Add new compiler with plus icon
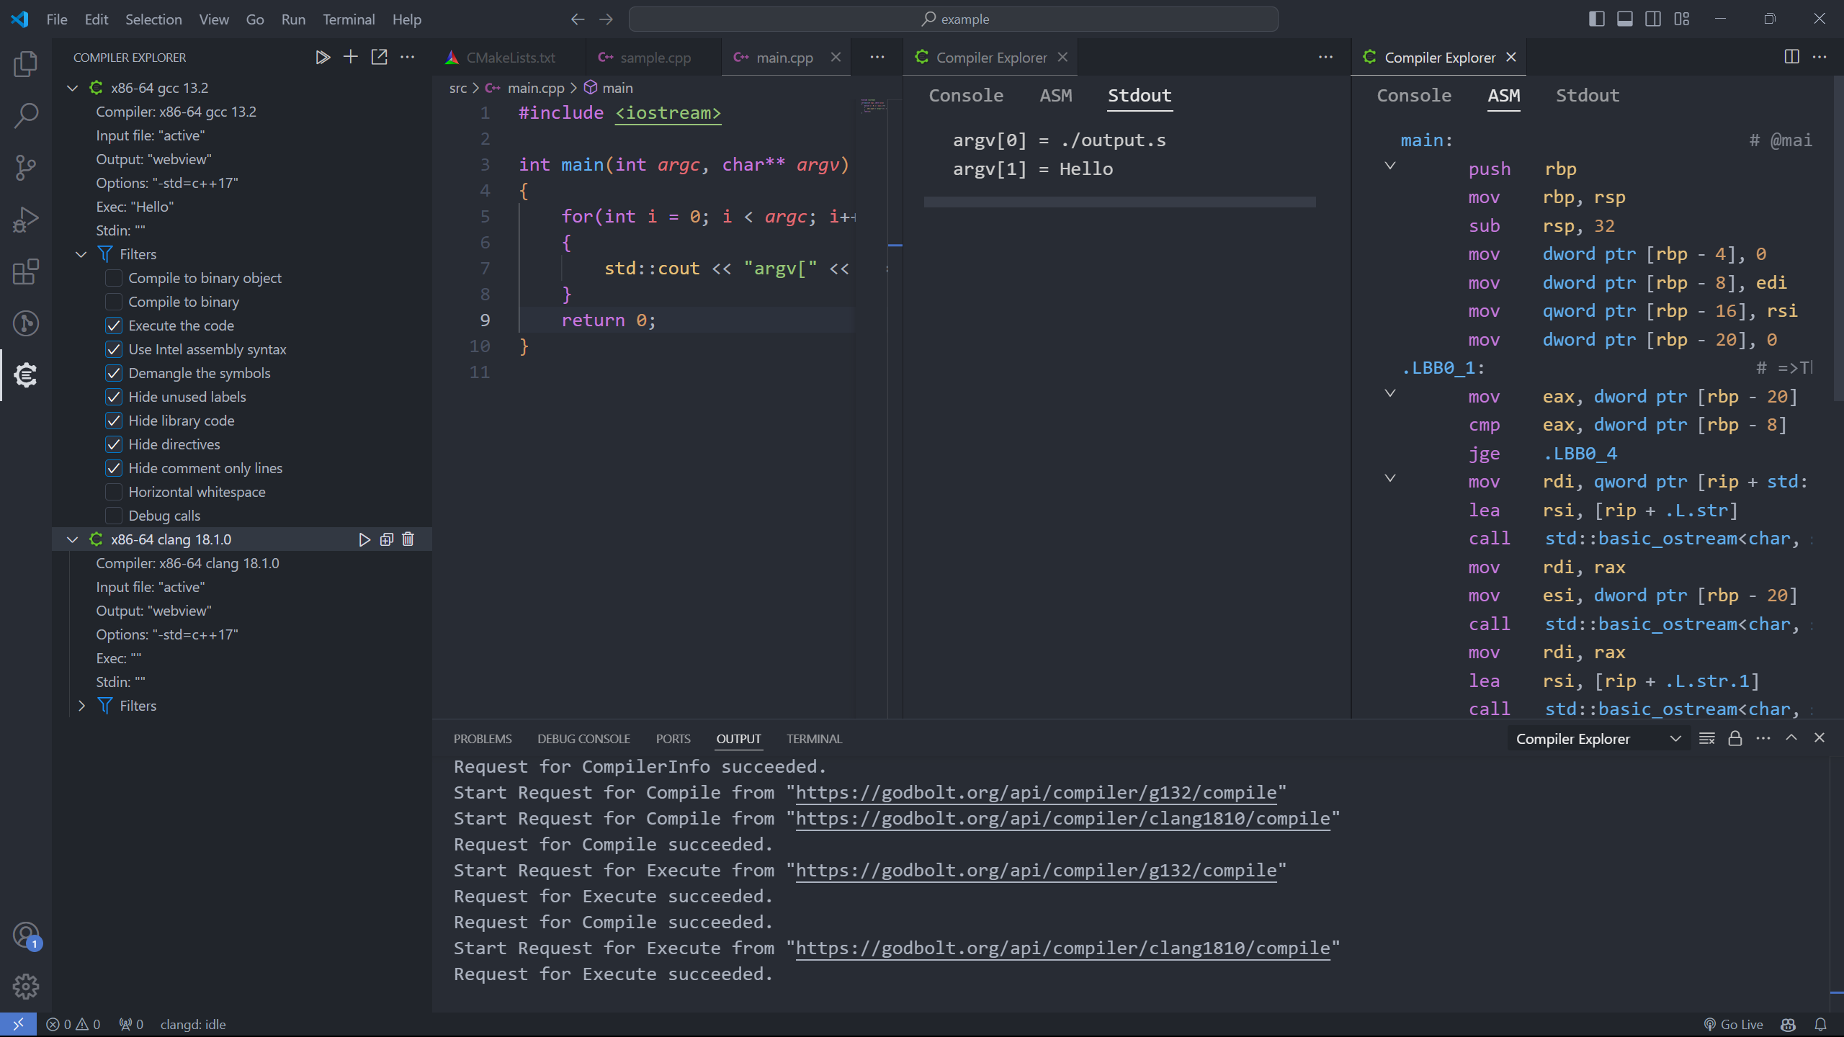Viewport: 1844px width, 1037px height. click(x=351, y=57)
